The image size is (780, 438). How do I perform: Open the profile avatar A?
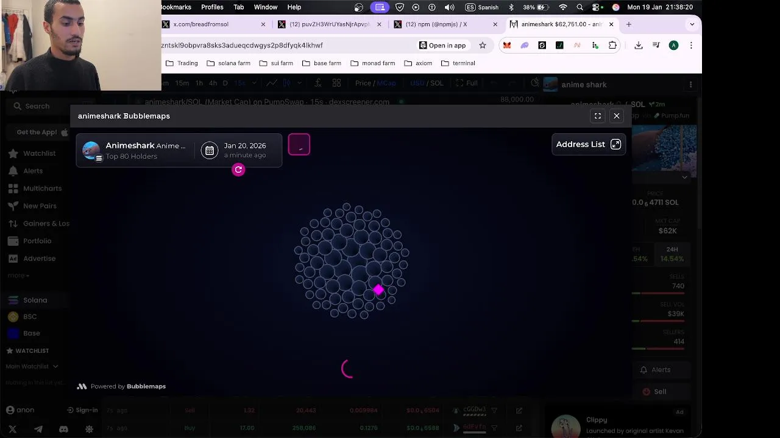tap(673, 45)
